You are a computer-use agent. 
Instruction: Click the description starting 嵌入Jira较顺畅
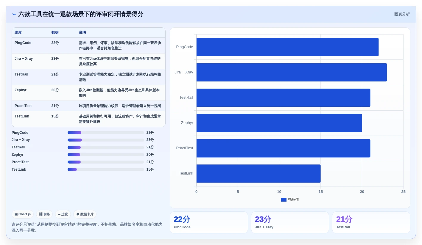(x=119, y=93)
